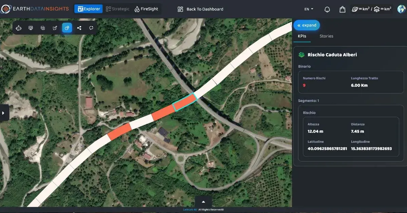Select the cyan-outlined highlighted risk segment
Image resolution: width=407 pixels, height=213 pixels.
[x=185, y=102]
